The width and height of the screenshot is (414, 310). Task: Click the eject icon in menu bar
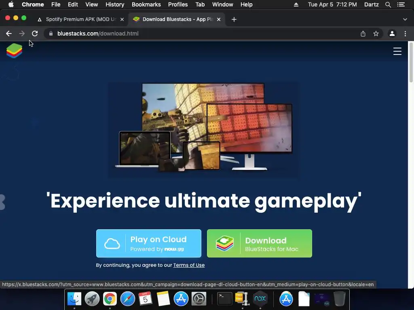coord(296,4)
